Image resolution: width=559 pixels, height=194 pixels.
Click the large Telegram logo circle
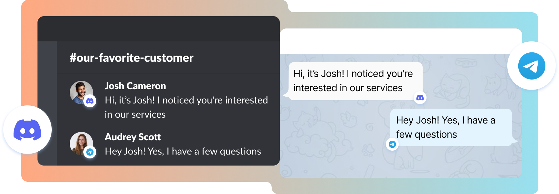(x=532, y=66)
